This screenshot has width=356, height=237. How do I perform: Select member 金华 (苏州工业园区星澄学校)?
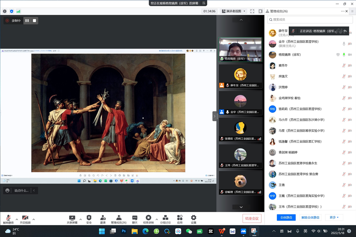(x=310, y=43)
